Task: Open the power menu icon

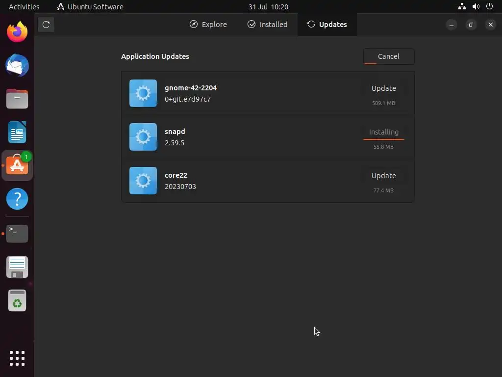Action: (490, 6)
